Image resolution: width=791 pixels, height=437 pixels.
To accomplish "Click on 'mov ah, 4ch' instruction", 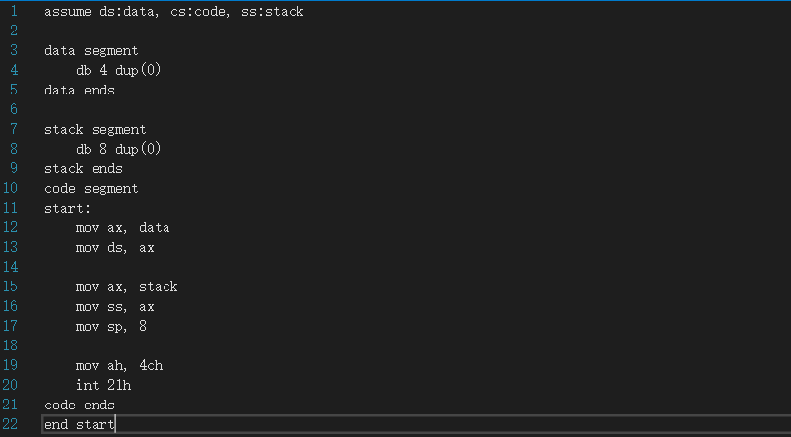I will (x=118, y=366).
